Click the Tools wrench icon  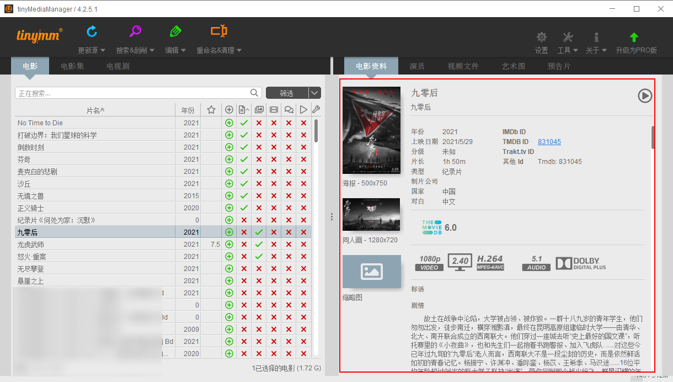(x=568, y=38)
